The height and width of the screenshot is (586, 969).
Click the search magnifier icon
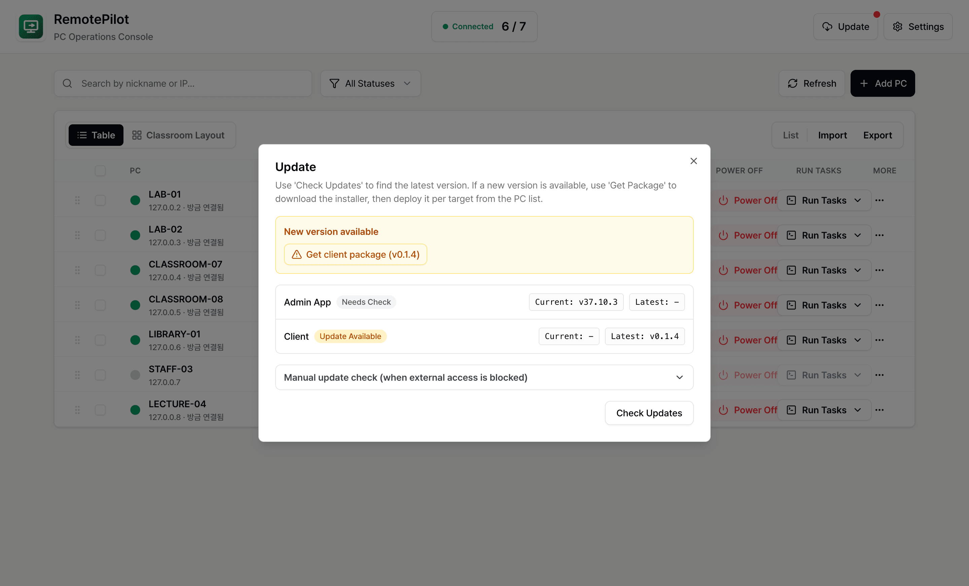67,84
